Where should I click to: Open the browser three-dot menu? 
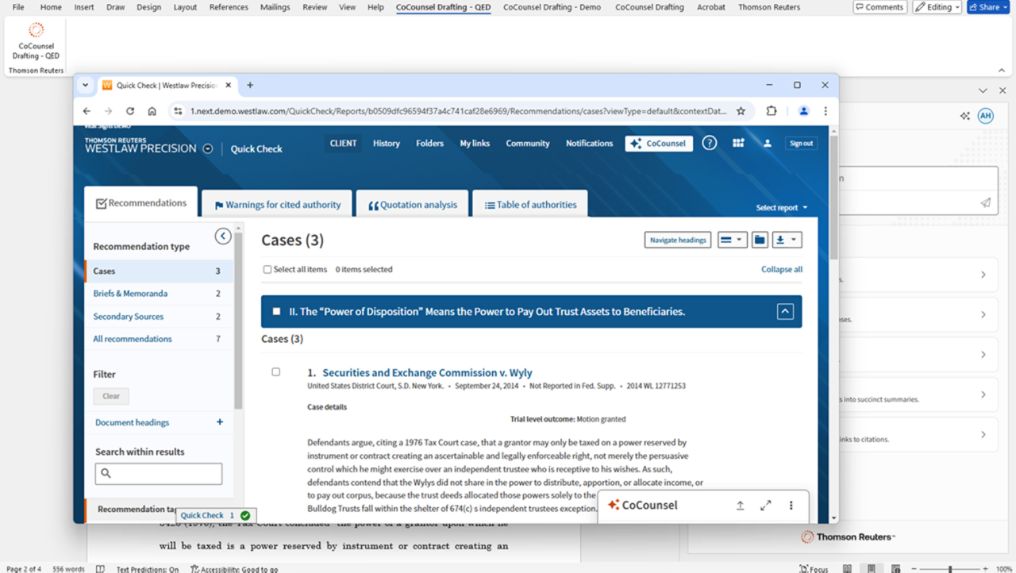tap(825, 111)
